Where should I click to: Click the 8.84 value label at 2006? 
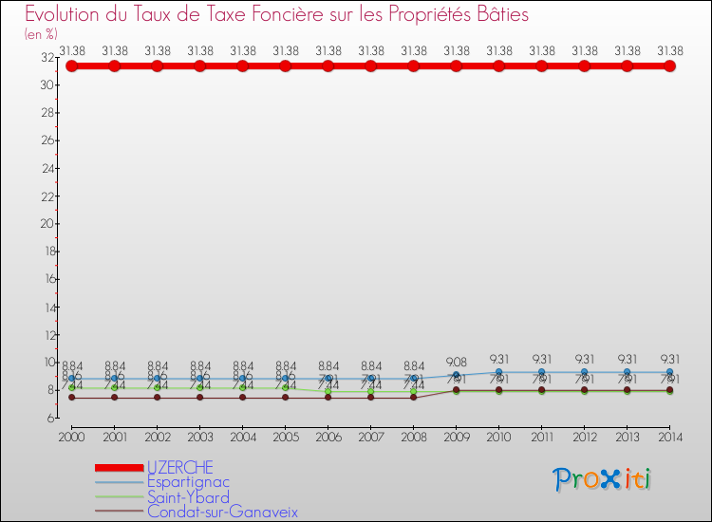(x=328, y=365)
